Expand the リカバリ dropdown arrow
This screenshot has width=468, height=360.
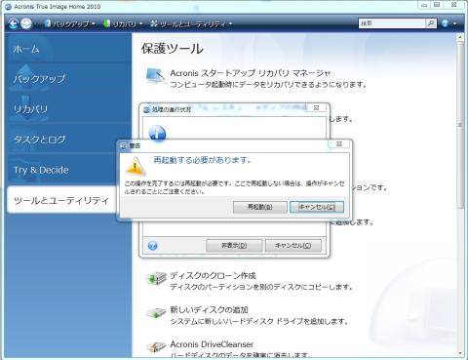click(140, 24)
